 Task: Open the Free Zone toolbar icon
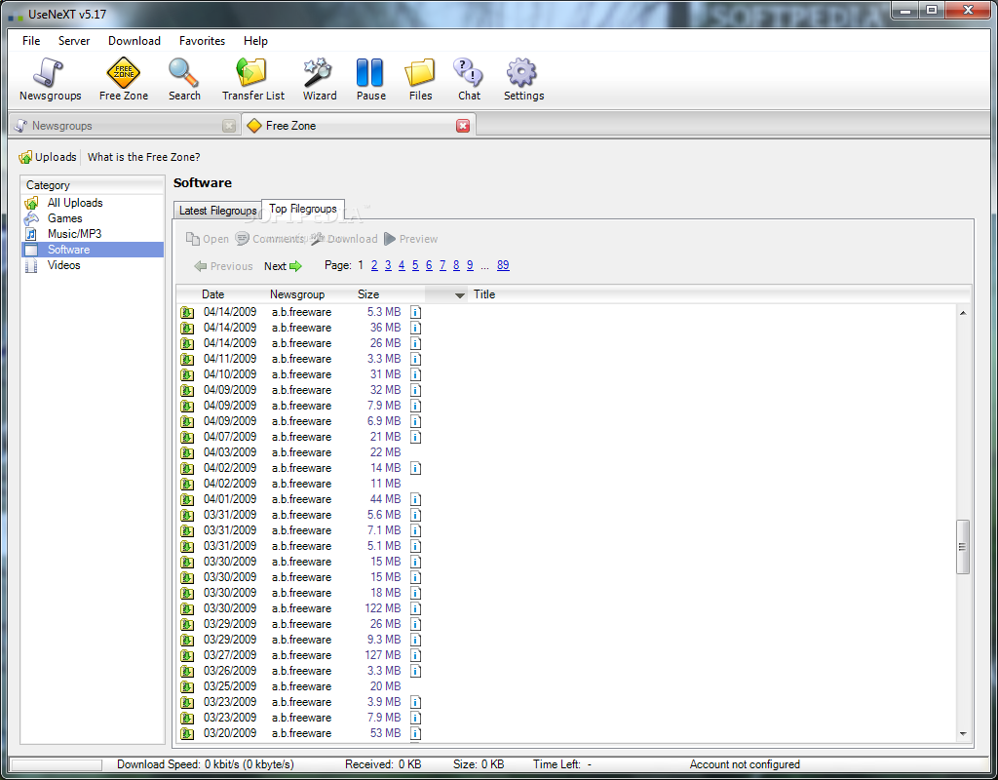tap(124, 79)
